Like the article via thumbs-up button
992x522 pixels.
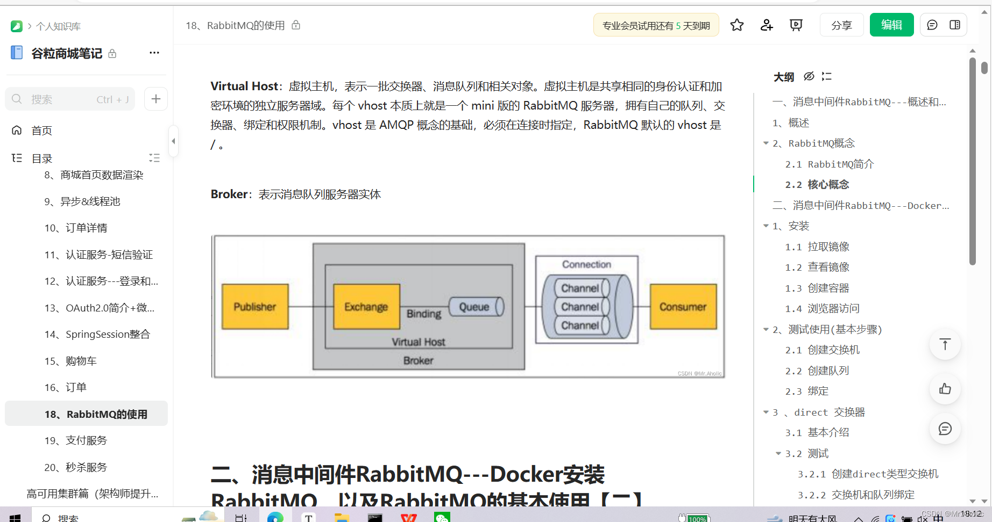(945, 389)
